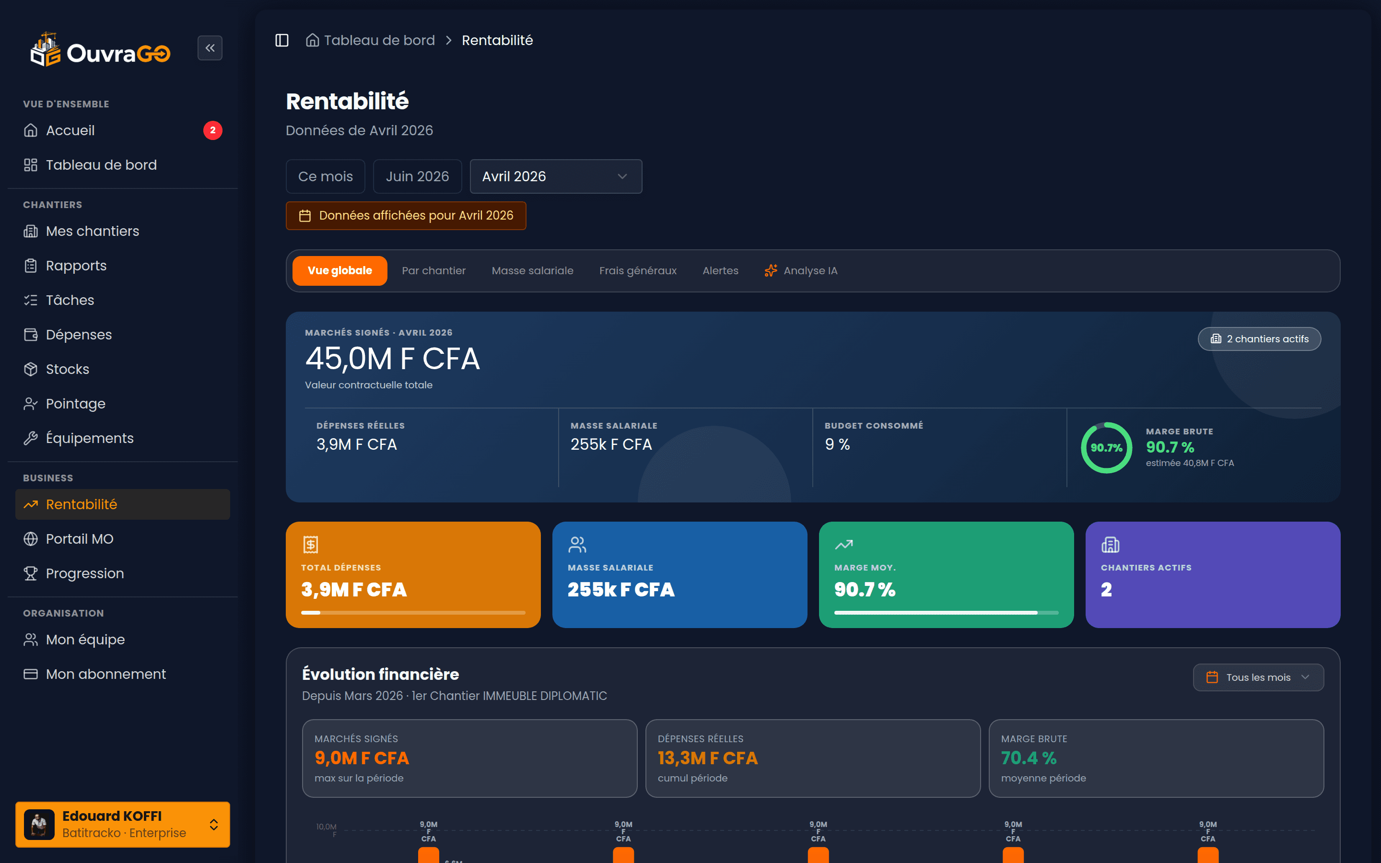Click the receipt icon on Total Dépenses card
The height and width of the screenshot is (863, 1381).
(x=310, y=545)
